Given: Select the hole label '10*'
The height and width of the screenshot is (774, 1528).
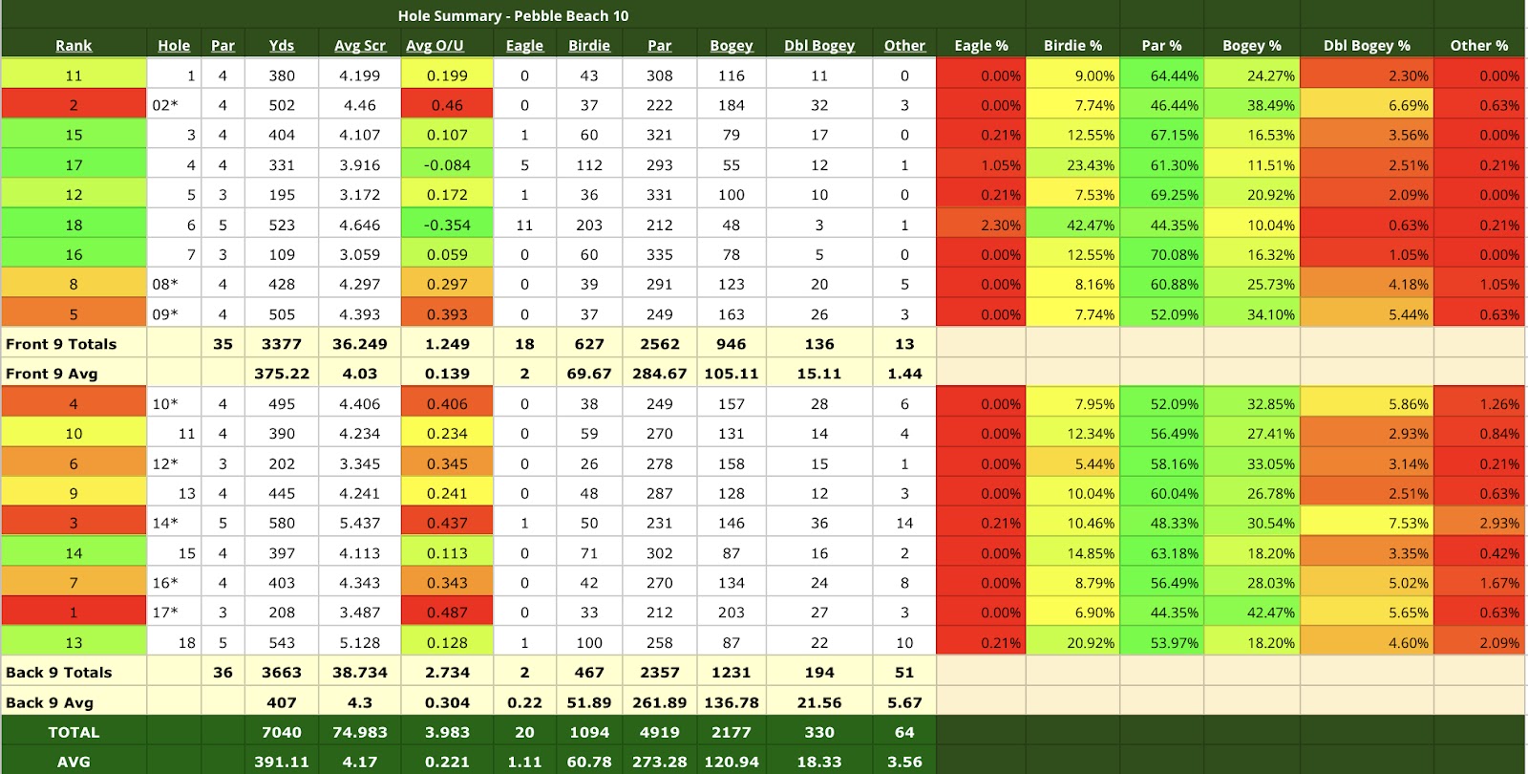Looking at the screenshot, I should click(165, 403).
